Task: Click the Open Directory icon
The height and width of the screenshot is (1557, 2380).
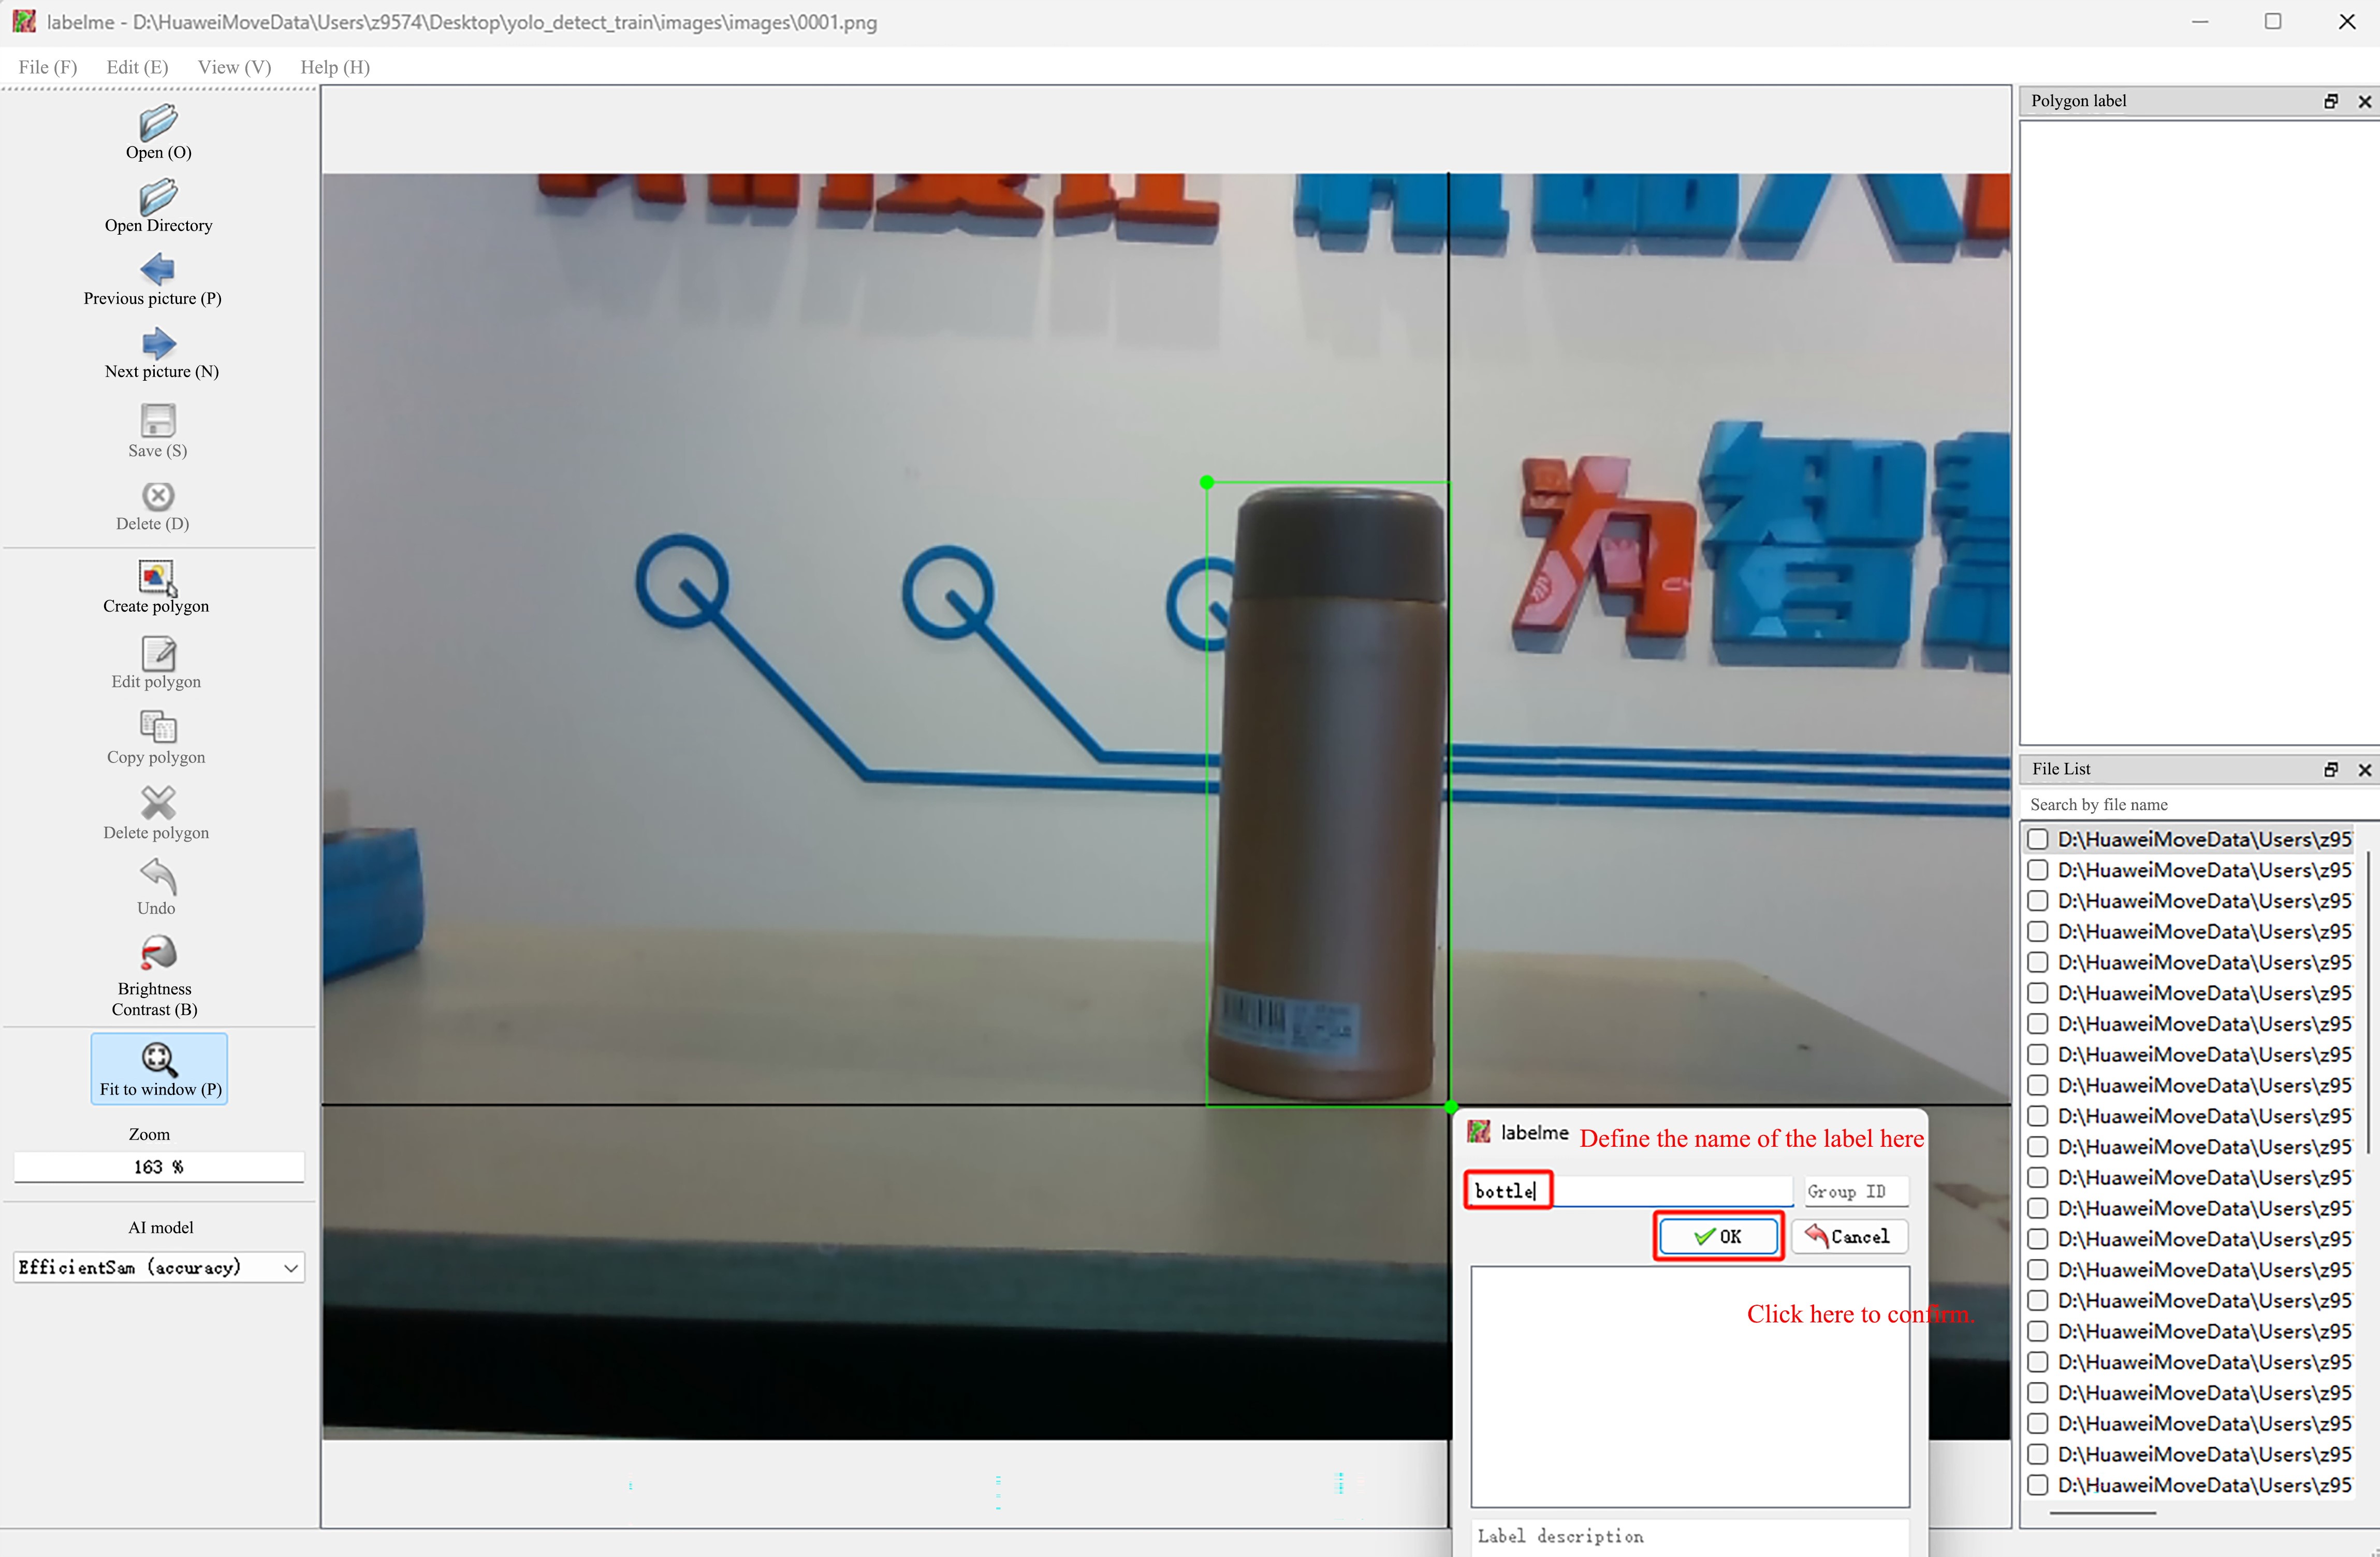Action: (158, 197)
